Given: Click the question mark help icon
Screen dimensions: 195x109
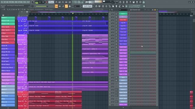Looking at the screenshot, I should [x=130, y=2].
